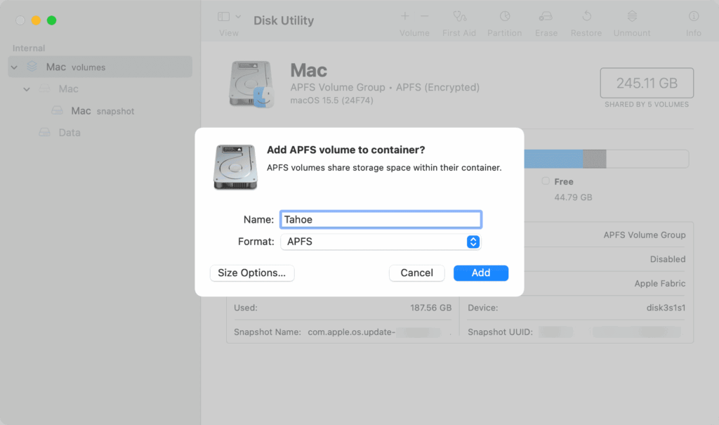Click the 44.79 GB free value
Viewport: 719px width, 425px height.
573,197
